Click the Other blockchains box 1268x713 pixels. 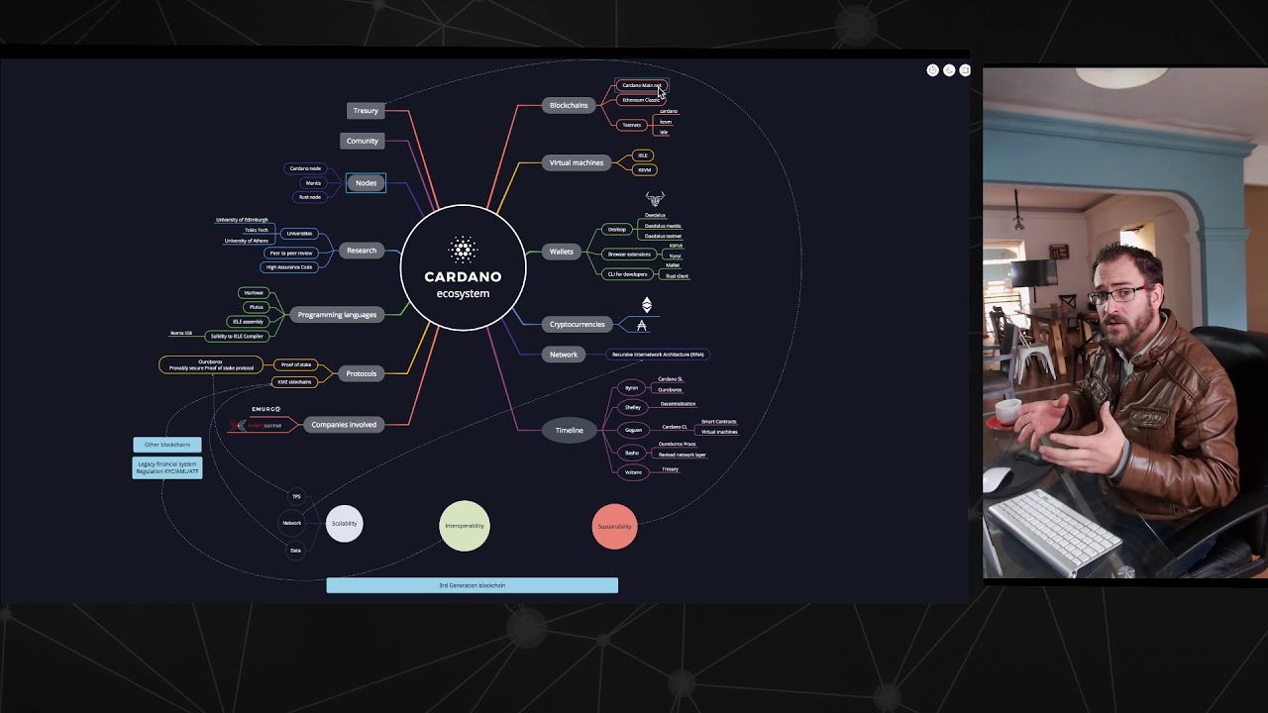point(167,445)
